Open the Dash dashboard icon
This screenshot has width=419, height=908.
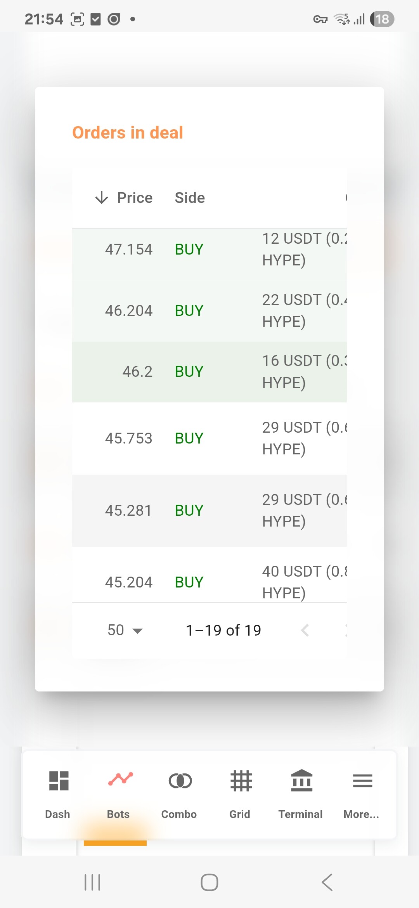click(x=59, y=781)
